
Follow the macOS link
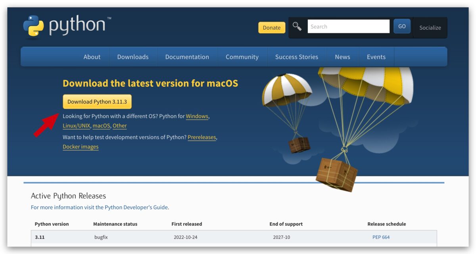click(101, 126)
